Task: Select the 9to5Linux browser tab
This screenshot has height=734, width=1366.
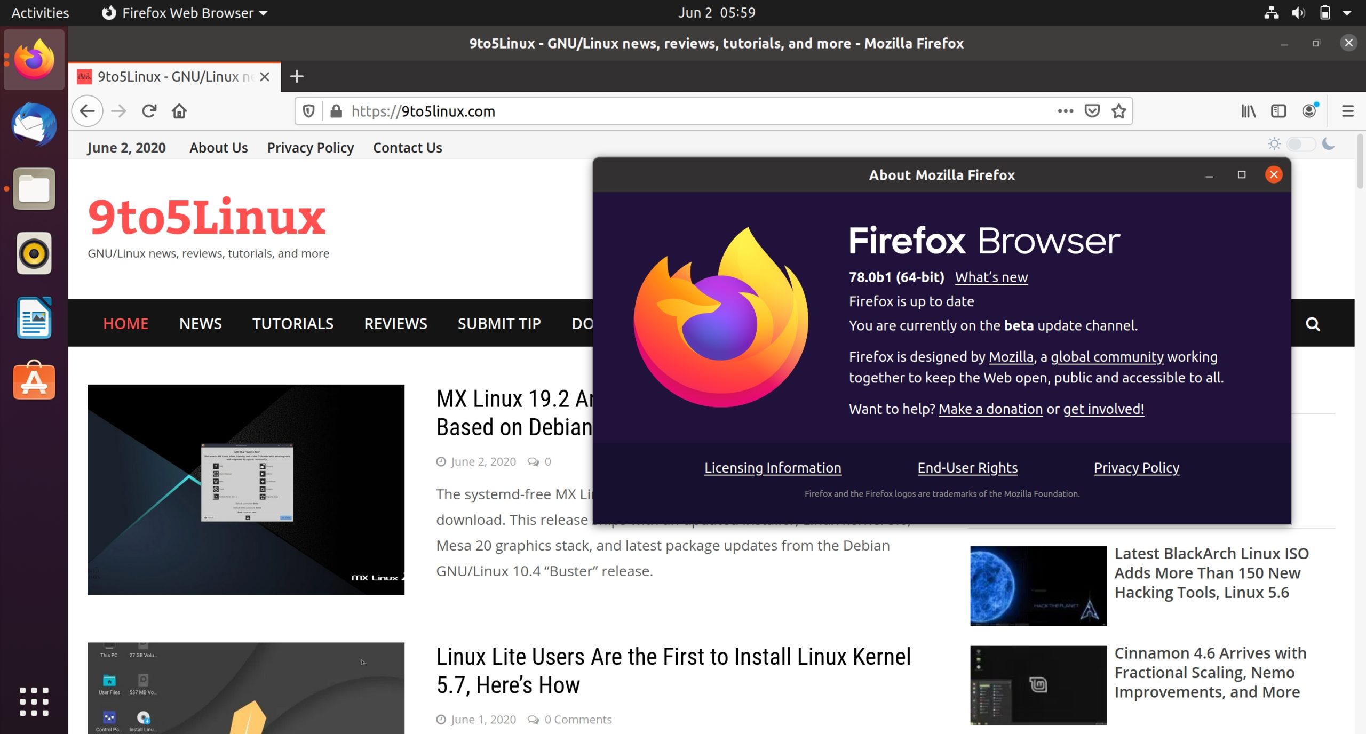Action: [x=174, y=77]
